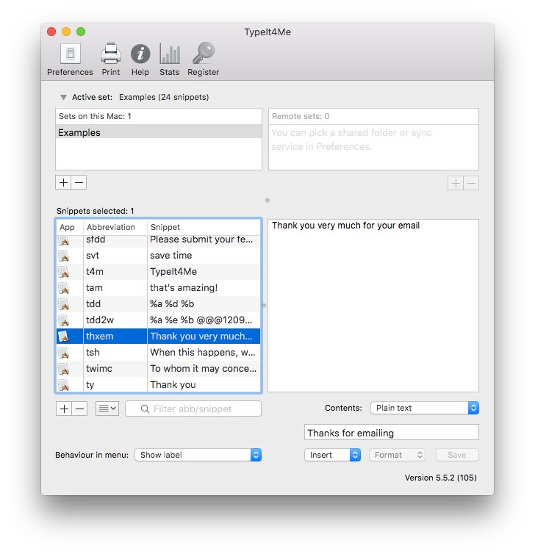
Task: Select the t4m abbreviation
Action: click(x=95, y=272)
